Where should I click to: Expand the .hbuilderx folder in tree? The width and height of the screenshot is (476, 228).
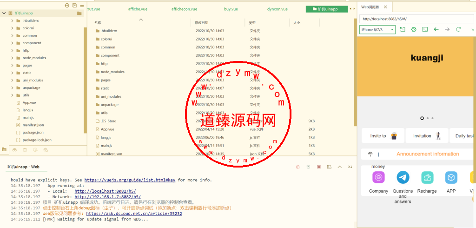click(x=12, y=20)
